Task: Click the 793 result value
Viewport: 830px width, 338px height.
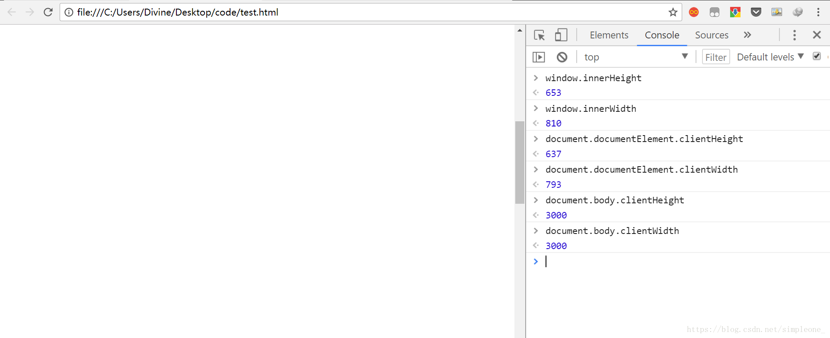Action: 553,185
